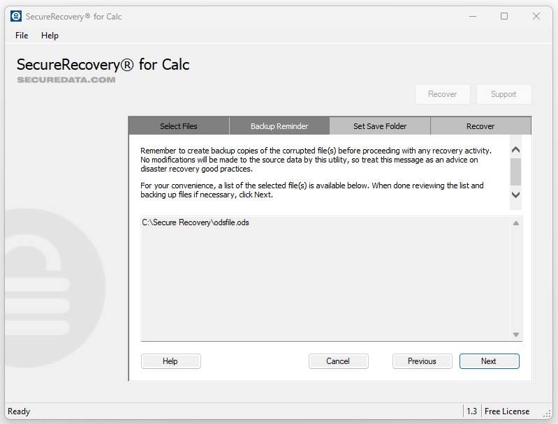This screenshot has width=558, height=424.
Task: Click the SecureRecovery app icon in title bar
Action: pos(16,16)
